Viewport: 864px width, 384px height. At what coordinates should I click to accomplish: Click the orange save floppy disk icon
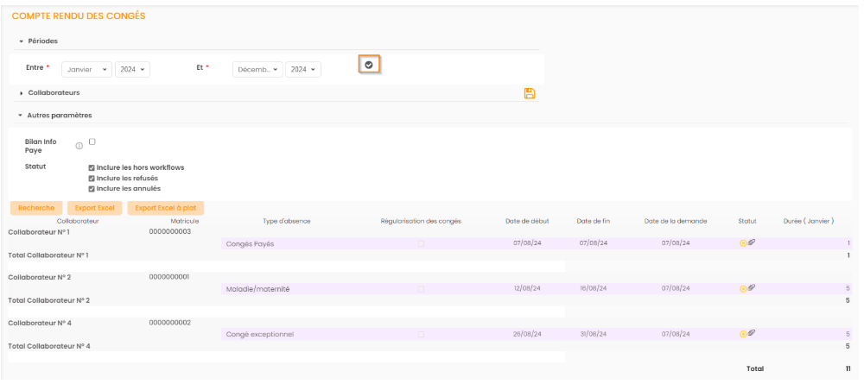pyautogui.click(x=530, y=93)
